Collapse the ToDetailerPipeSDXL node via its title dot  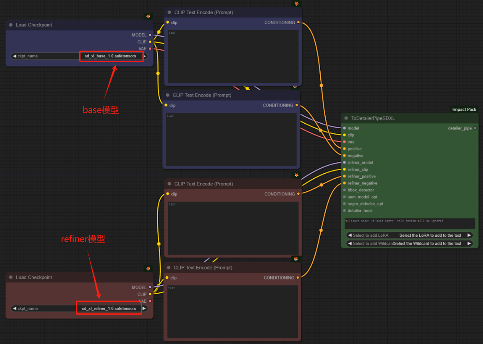[346, 118]
